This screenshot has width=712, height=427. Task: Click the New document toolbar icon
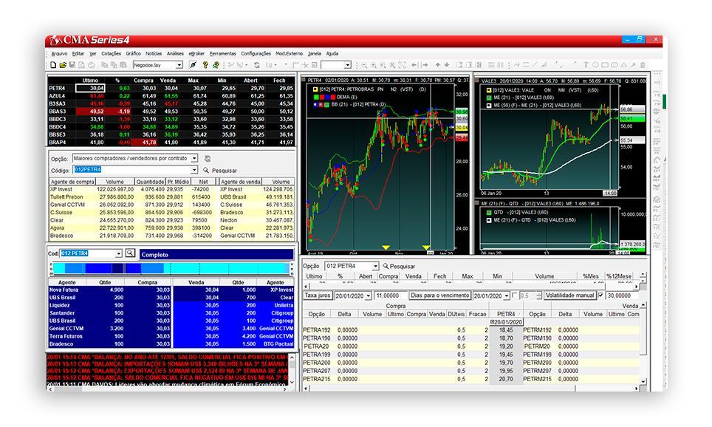[53, 65]
